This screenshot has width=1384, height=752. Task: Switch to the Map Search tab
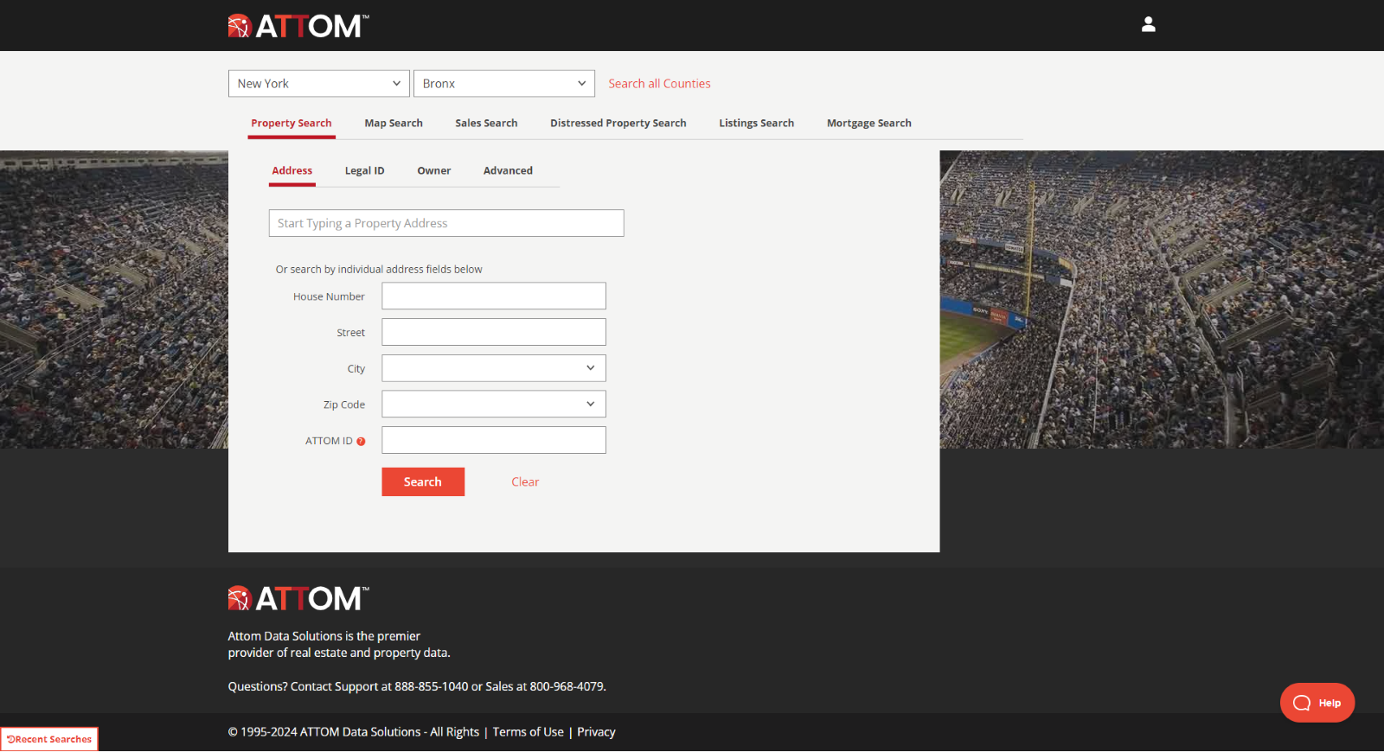click(394, 124)
